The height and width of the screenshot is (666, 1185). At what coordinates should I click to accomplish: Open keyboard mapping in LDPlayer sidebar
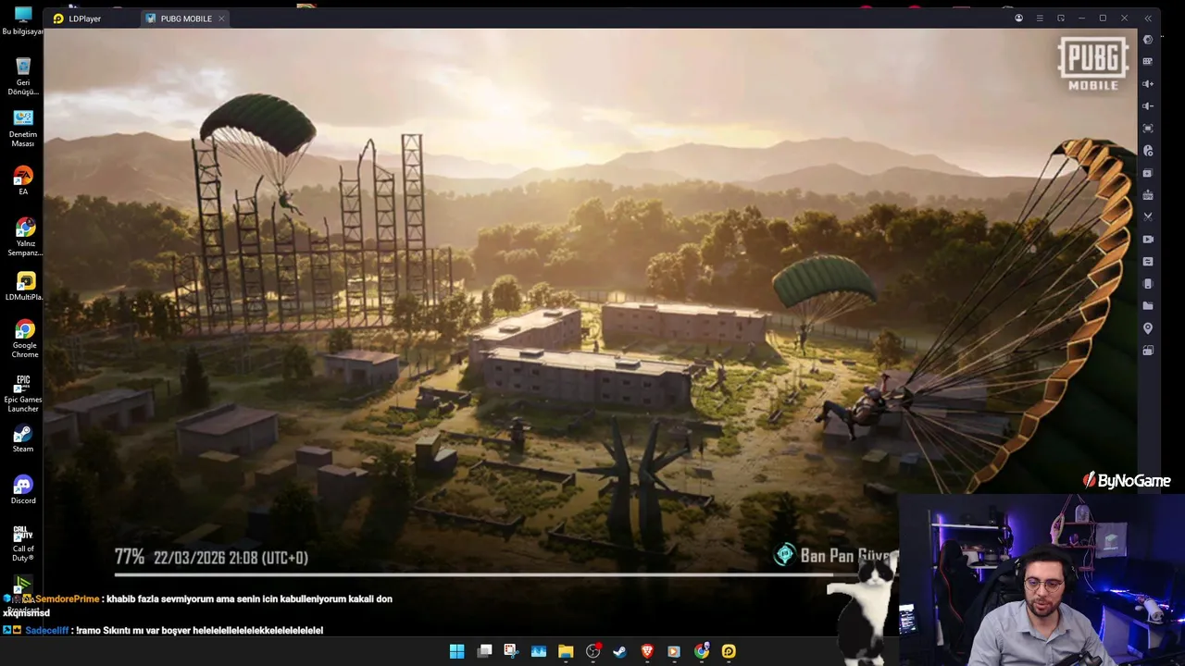point(1148,61)
